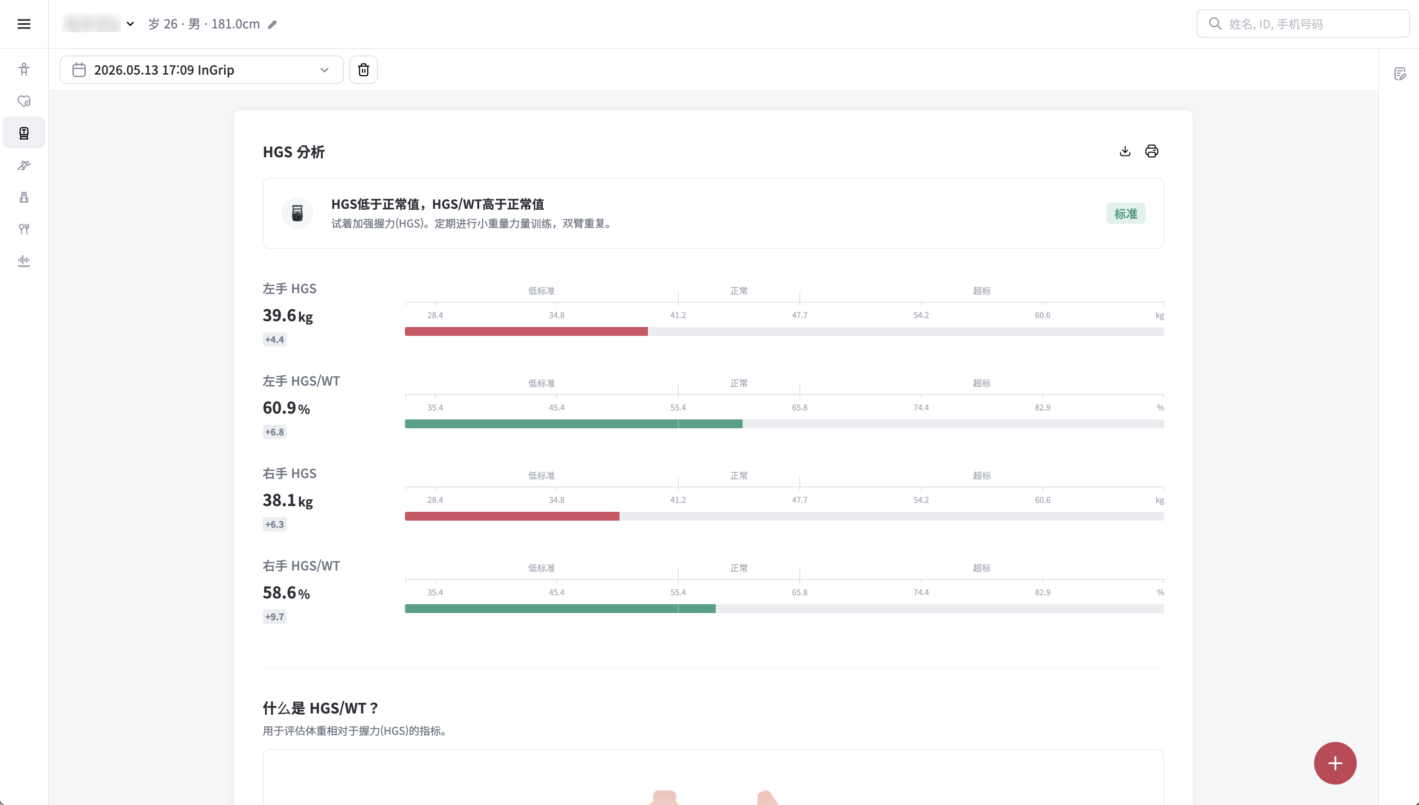Download the HGS analysis report
This screenshot has width=1419, height=805.
click(x=1125, y=151)
